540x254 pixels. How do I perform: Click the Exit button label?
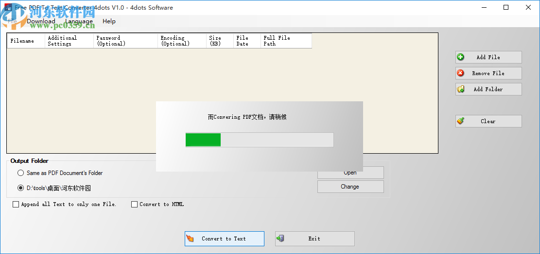[314, 238]
